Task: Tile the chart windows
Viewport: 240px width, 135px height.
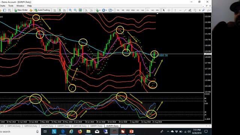Action: 80,10
